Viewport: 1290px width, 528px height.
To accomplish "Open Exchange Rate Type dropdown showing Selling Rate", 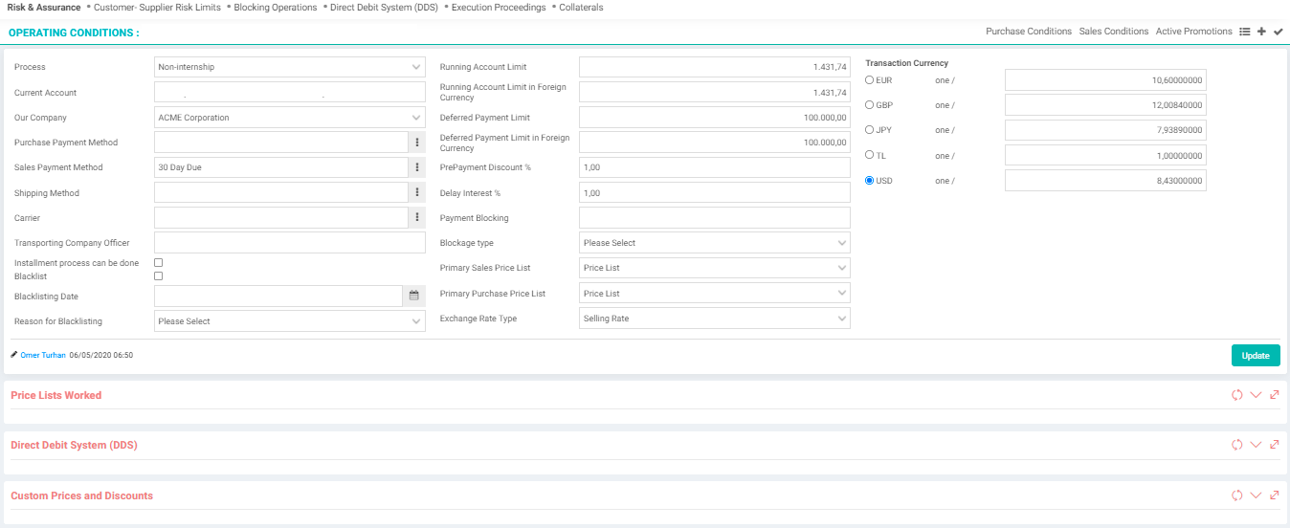I will tap(715, 319).
